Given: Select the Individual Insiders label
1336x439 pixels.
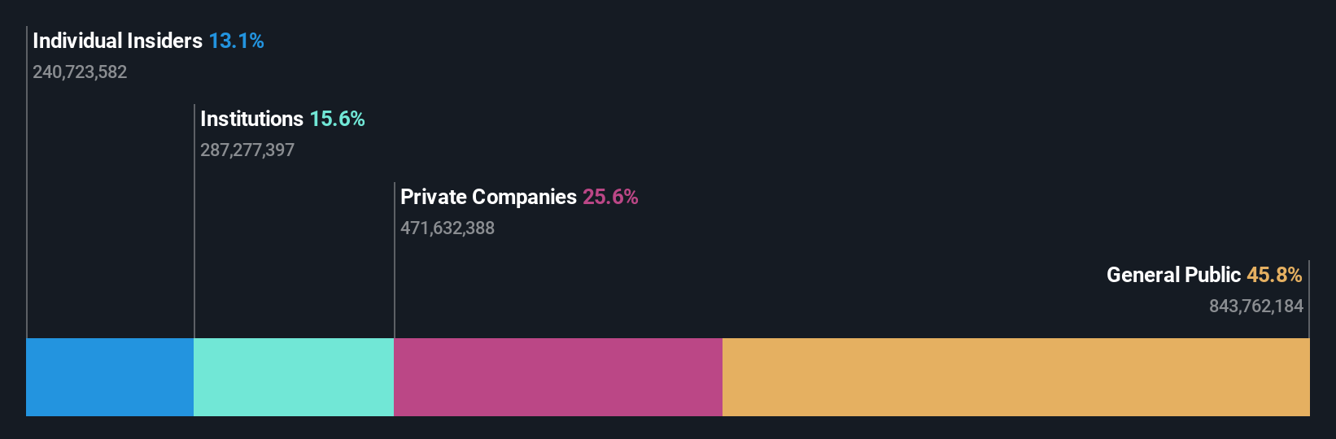Looking at the screenshot, I should tap(117, 41).
